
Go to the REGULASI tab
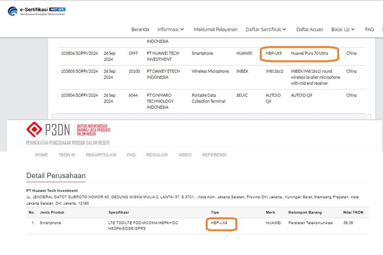coord(157,155)
